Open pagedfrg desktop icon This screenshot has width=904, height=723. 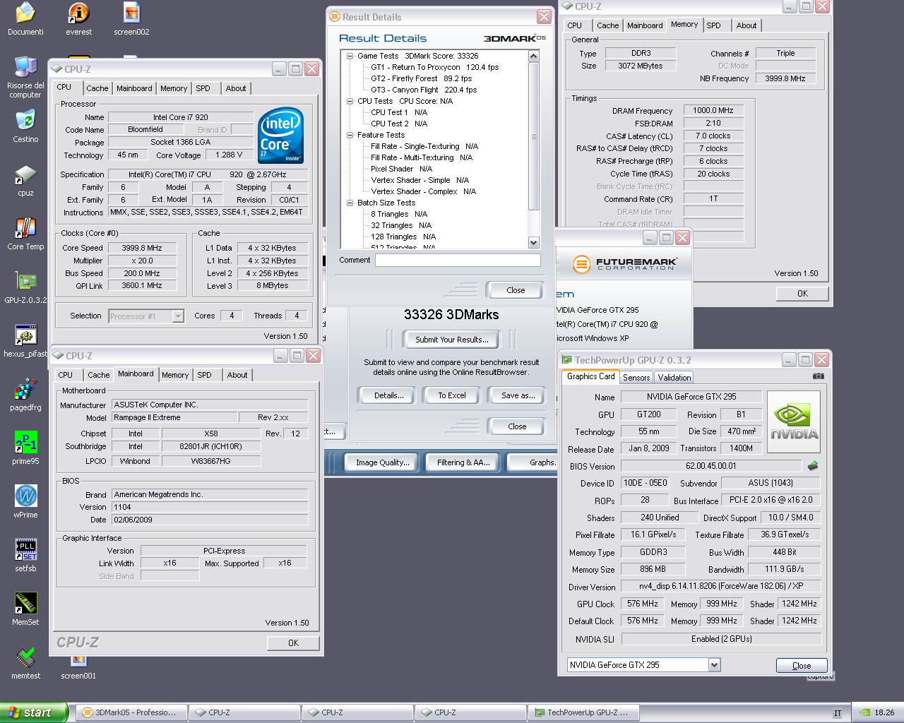[x=25, y=395]
